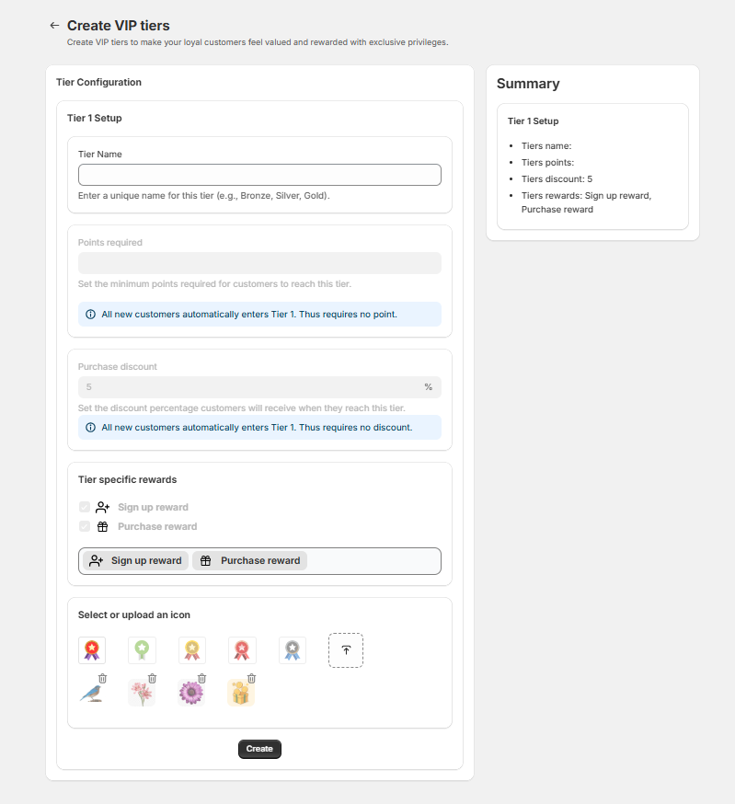Choose the gift box icon thumbnail
735x804 pixels.
pyautogui.click(x=241, y=693)
